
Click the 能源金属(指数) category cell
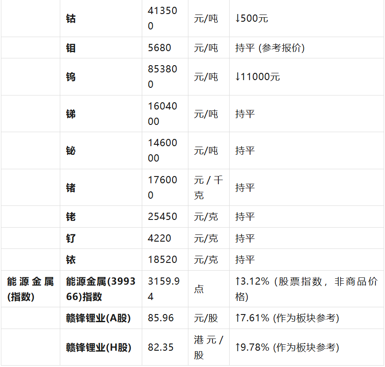coord(30,289)
